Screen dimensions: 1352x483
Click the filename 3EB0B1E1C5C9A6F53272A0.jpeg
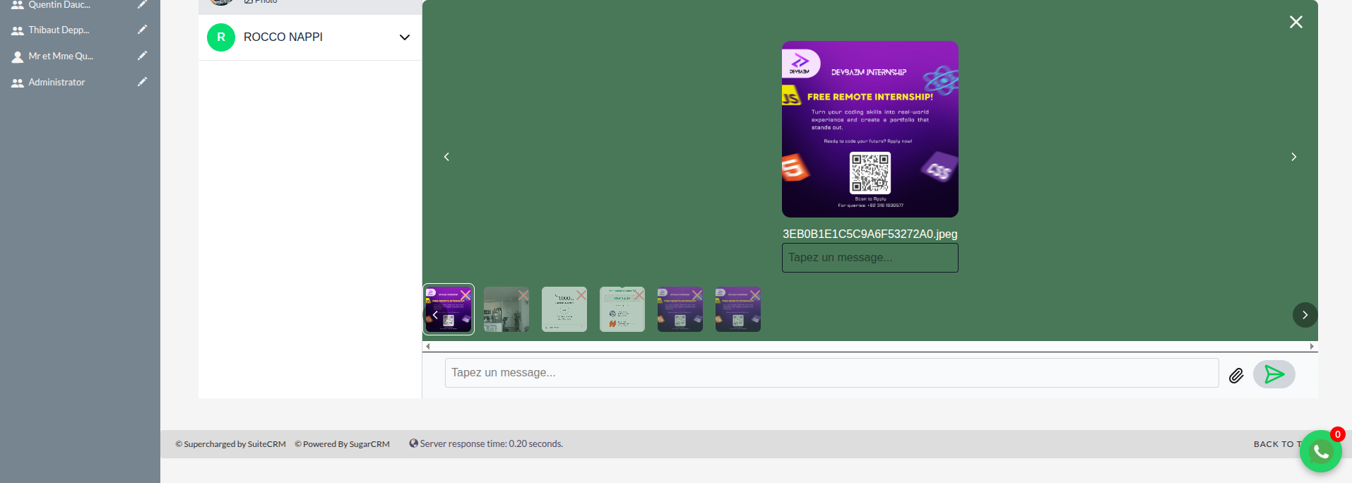click(x=870, y=234)
